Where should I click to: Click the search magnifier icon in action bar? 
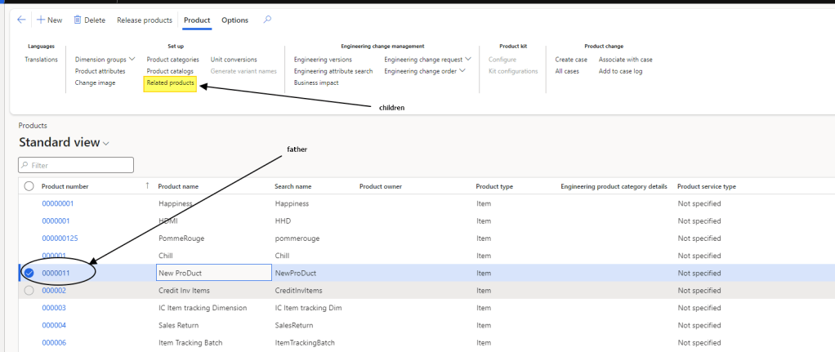tap(267, 20)
